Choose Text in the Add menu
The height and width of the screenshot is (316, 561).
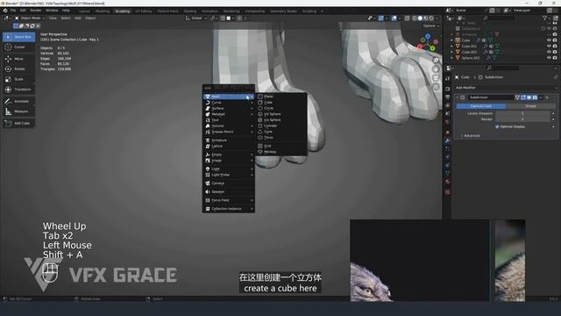(229, 120)
